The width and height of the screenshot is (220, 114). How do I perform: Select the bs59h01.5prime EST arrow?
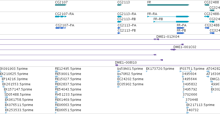tap(119, 71)
